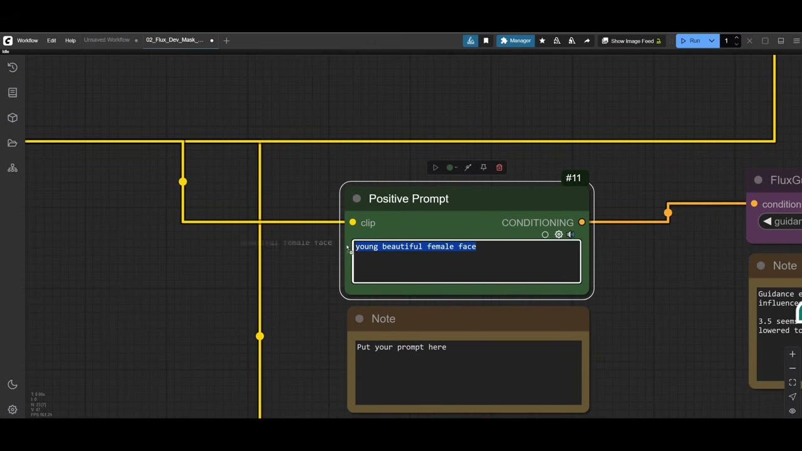Click the clip input socket
The height and width of the screenshot is (451, 802).
(353, 222)
